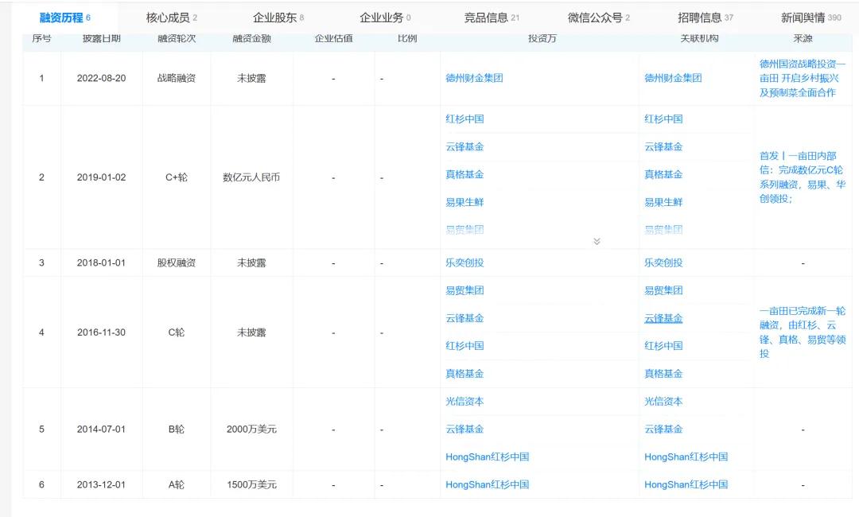Open the 竞品信息 tab
The width and height of the screenshot is (859, 517).
(492, 17)
